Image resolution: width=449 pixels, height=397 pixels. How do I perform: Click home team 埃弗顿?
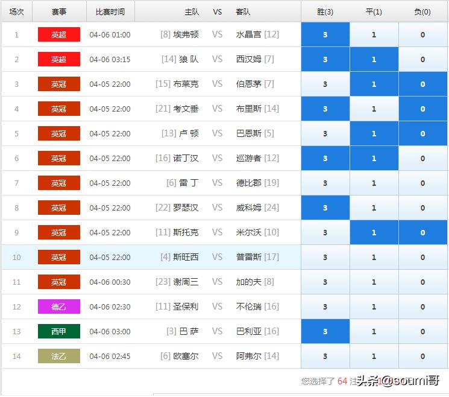tap(186, 34)
